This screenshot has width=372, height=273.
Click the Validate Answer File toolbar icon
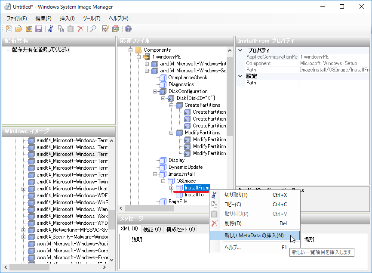pyautogui.click(x=105, y=29)
